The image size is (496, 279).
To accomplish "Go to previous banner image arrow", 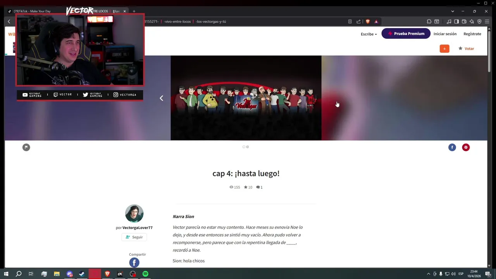I will pos(161,98).
